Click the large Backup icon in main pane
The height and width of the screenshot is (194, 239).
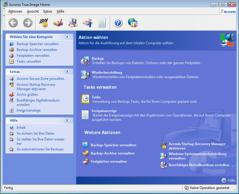tap(85, 61)
